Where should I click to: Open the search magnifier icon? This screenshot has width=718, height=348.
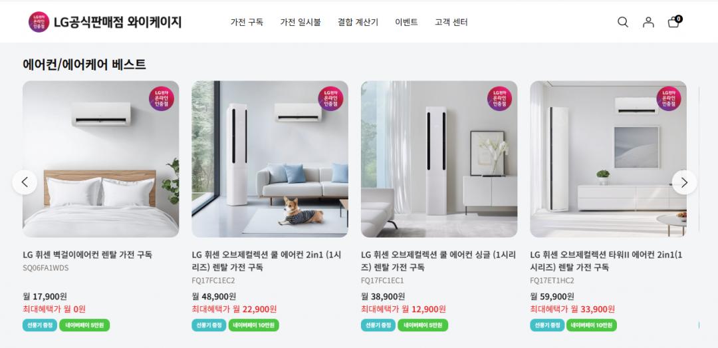pos(623,22)
